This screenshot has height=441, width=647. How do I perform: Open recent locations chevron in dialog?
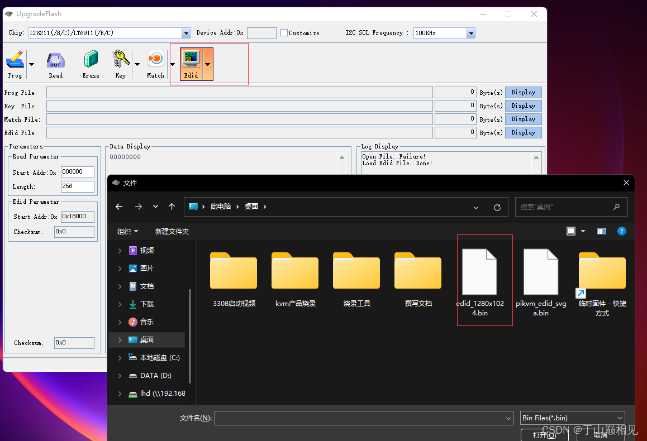[155, 207]
